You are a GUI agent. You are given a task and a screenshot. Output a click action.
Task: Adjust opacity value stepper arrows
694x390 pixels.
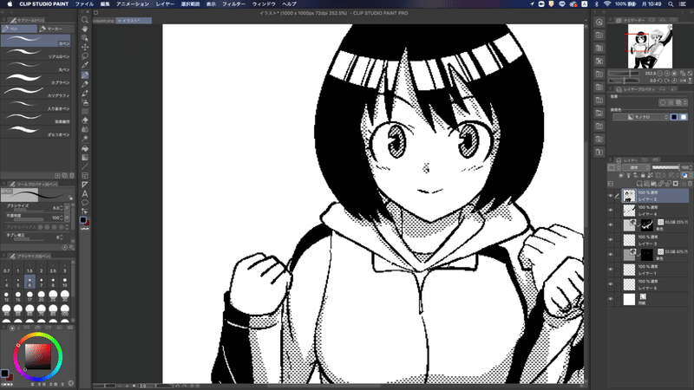pos(61,218)
